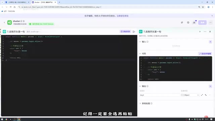Open the browser profile icon

208,7
